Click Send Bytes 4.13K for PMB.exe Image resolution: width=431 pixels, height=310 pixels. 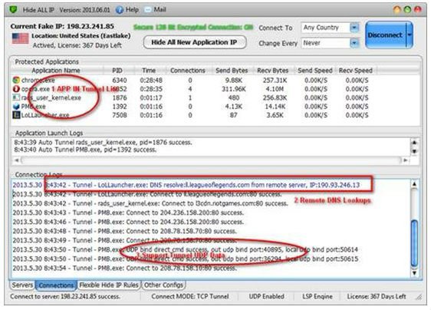[x=233, y=106]
